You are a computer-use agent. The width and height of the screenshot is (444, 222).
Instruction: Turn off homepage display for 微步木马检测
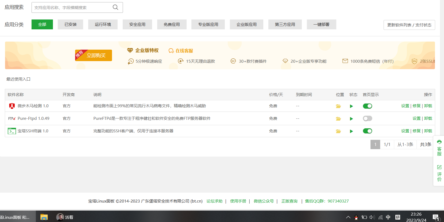[368, 106]
